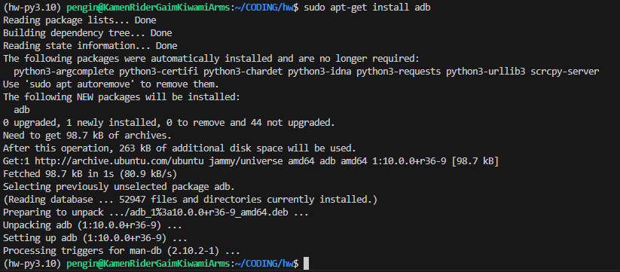The width and height of the screenshot is (620, 272).
Task: Click the username@hostname in the bottom prompt
Action: pyautogui.click(x=150, y=263)
